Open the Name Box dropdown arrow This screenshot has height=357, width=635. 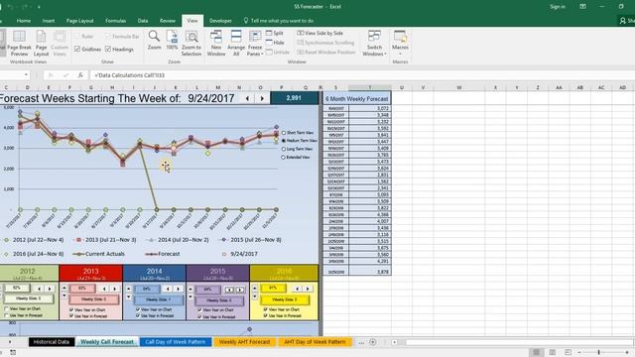point(26,75)
